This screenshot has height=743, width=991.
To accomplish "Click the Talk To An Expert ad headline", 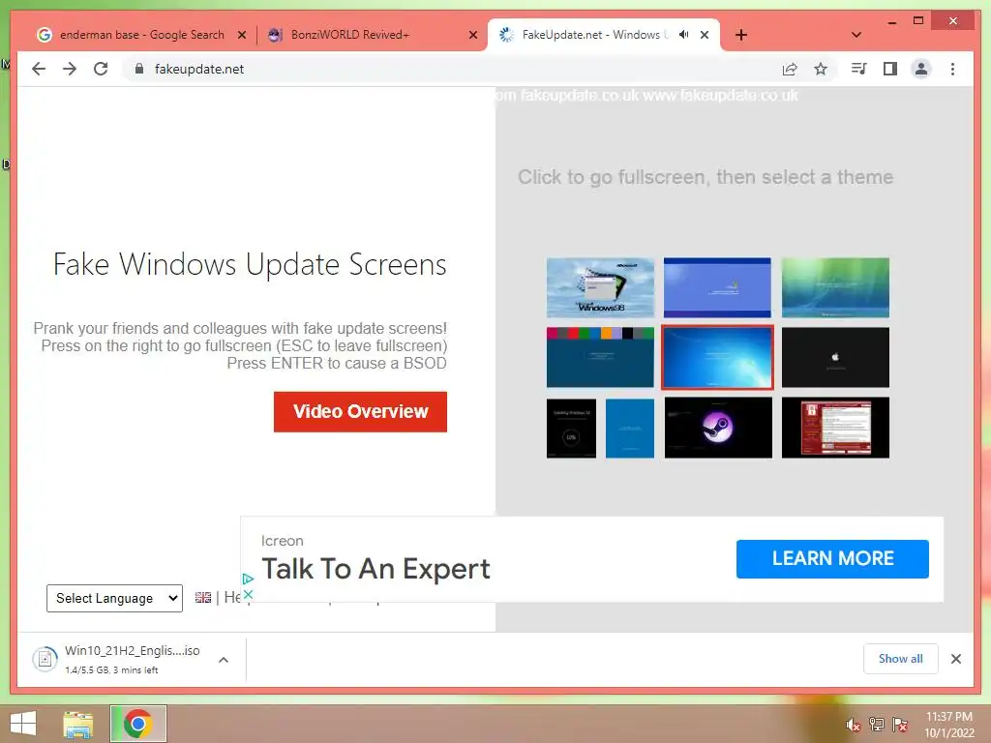I will [375, 569].
